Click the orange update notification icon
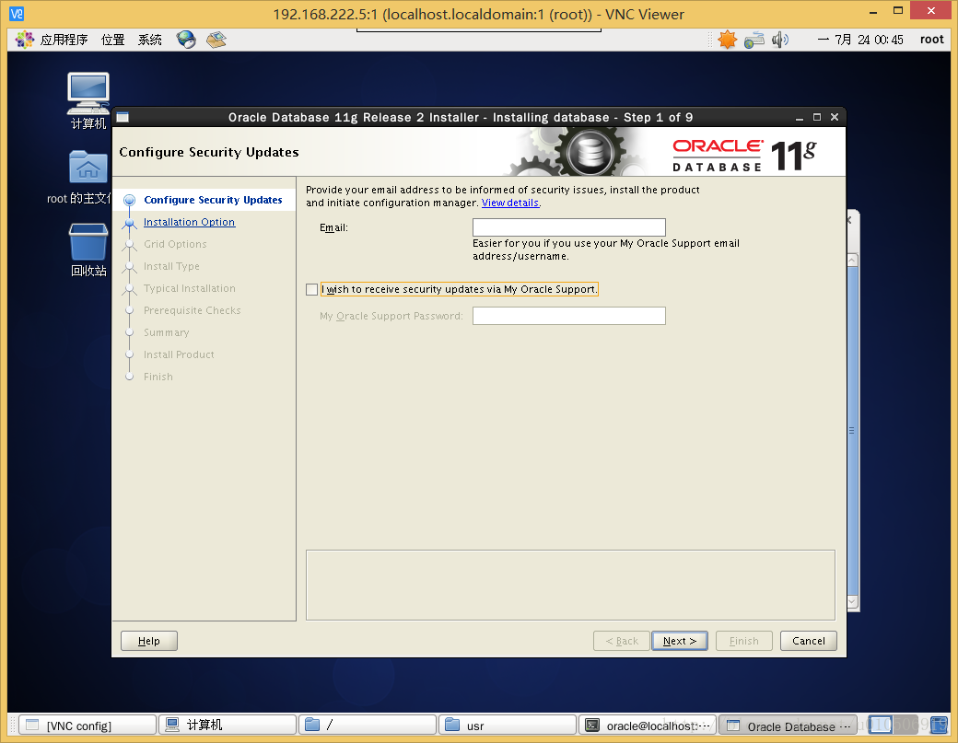 (x=727, y=40)
